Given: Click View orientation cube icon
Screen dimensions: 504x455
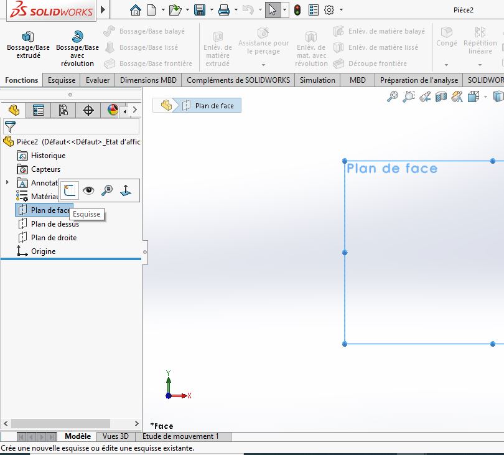Looking at the screenshot, I should pos(474,96).
